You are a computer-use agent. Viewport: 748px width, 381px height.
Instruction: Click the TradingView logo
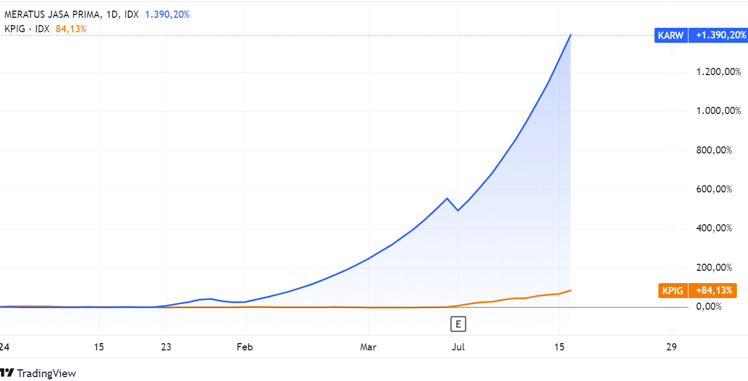pos(38,373)
